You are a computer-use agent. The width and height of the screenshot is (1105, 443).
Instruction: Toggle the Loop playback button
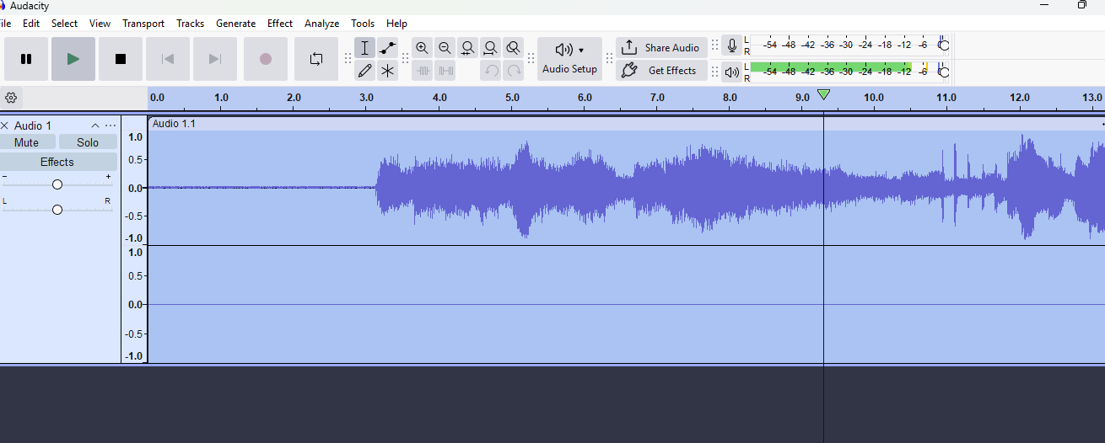[x=316, y=59]
